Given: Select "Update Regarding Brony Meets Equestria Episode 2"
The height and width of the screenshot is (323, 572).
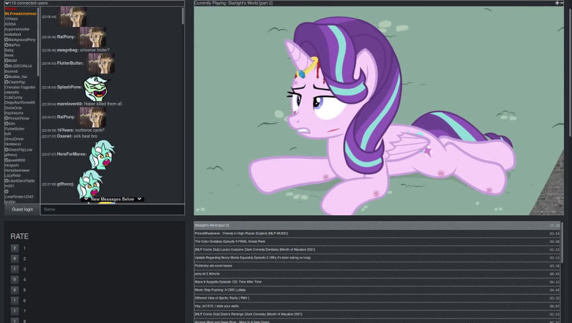Looking at the screenshot, I should coord(378,258).
